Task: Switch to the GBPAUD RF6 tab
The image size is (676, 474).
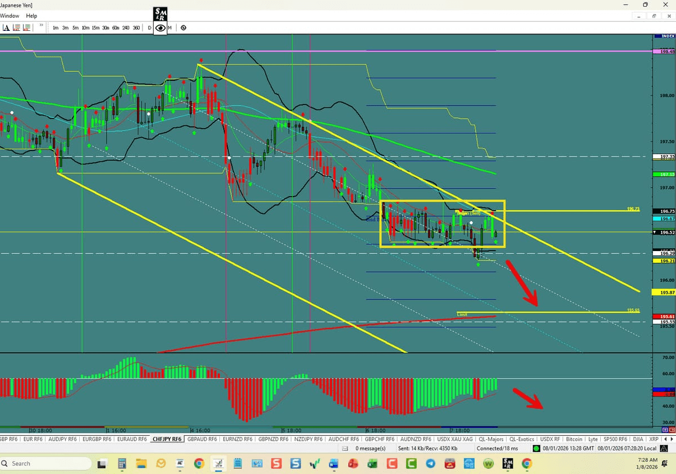Action: point(202,439)
